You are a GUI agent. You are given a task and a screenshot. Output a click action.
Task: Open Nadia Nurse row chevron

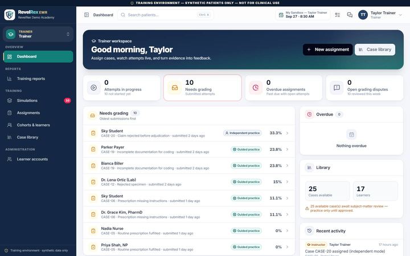[287, 230]
